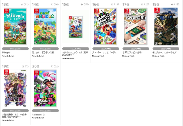This screenshot has width=183, height=126.
Task: Click SELL GAME under 大逆転裁判1&2
Action: click(15, 111)
